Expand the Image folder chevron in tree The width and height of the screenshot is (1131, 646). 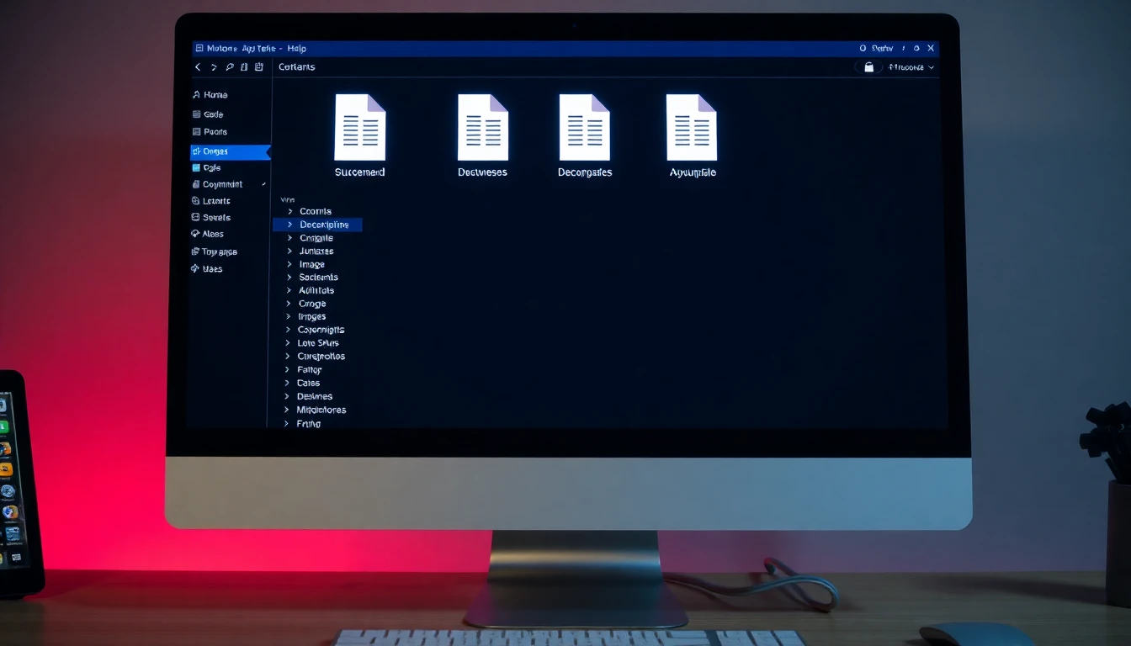289,264
